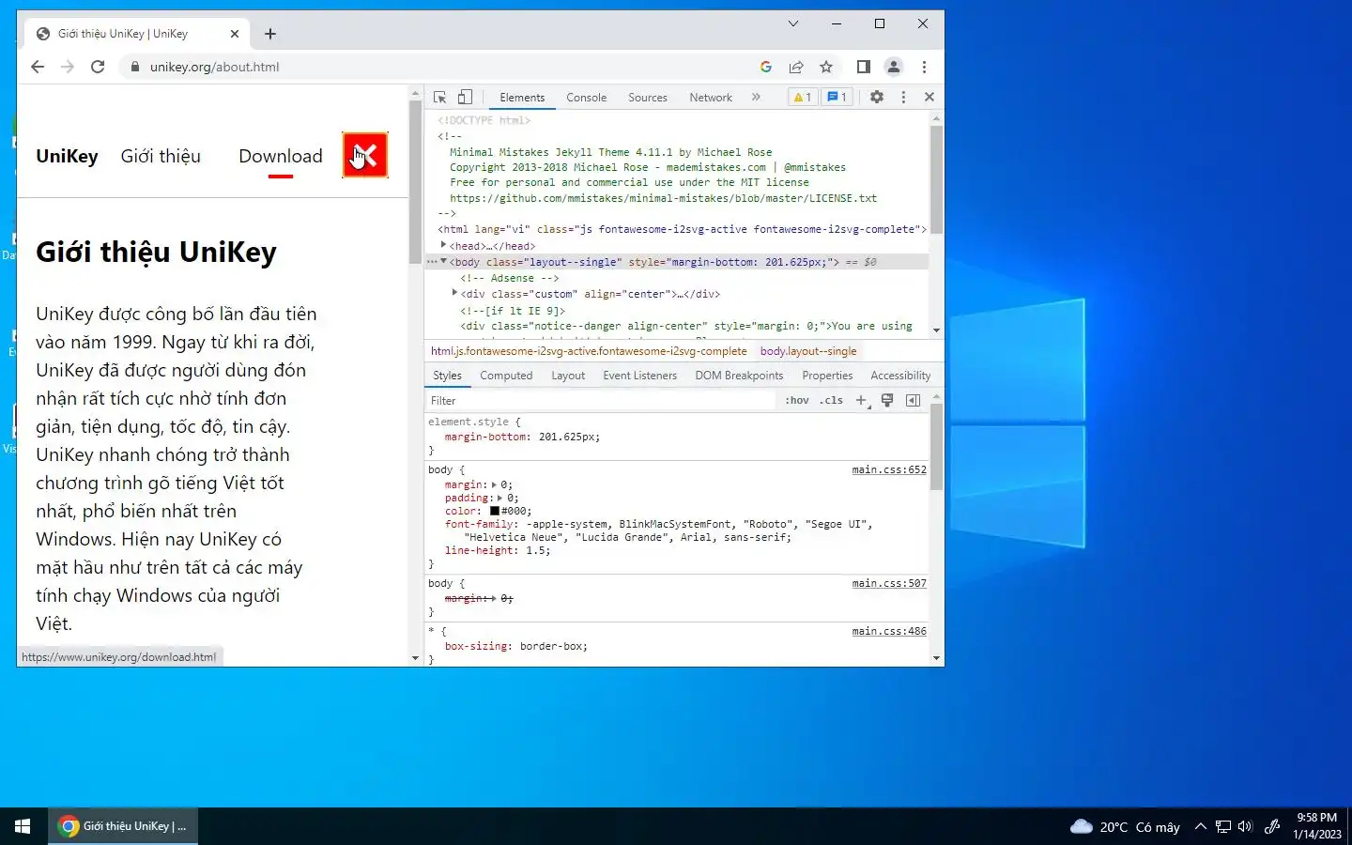
Task: Bookmark this page with the star icon
Action: 826,67
